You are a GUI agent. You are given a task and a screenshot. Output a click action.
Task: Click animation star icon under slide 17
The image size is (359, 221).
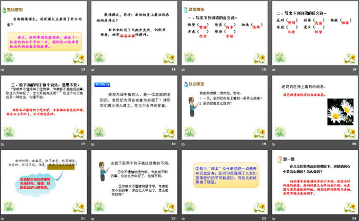[3, 144]
